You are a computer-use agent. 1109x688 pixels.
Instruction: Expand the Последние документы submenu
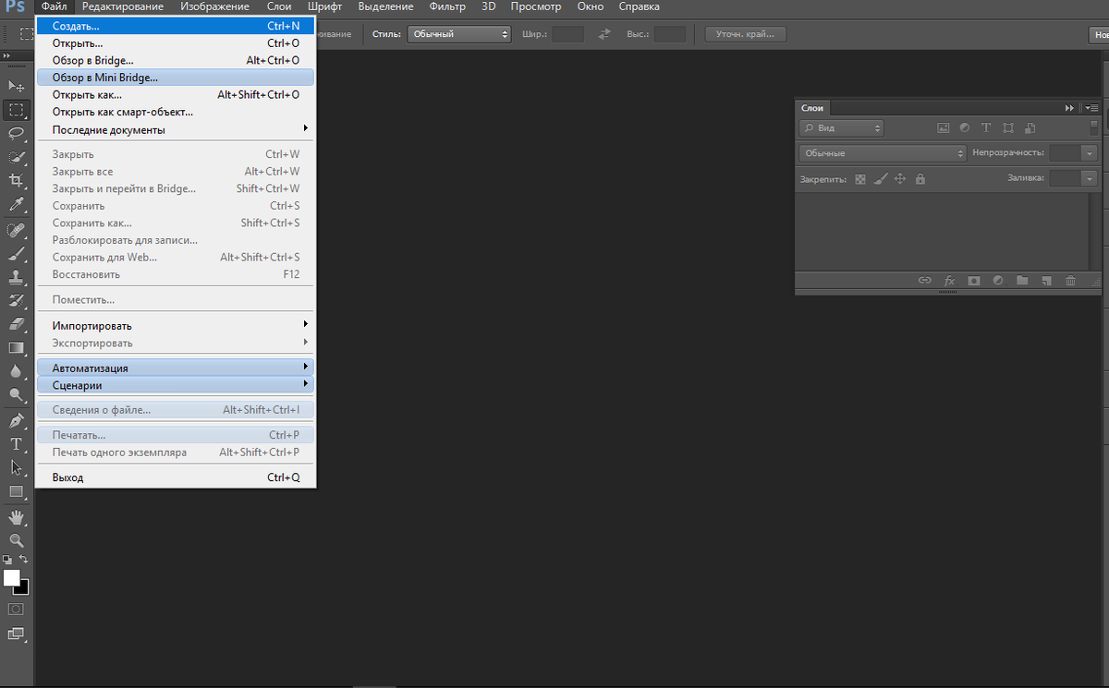tap(176, 129)
